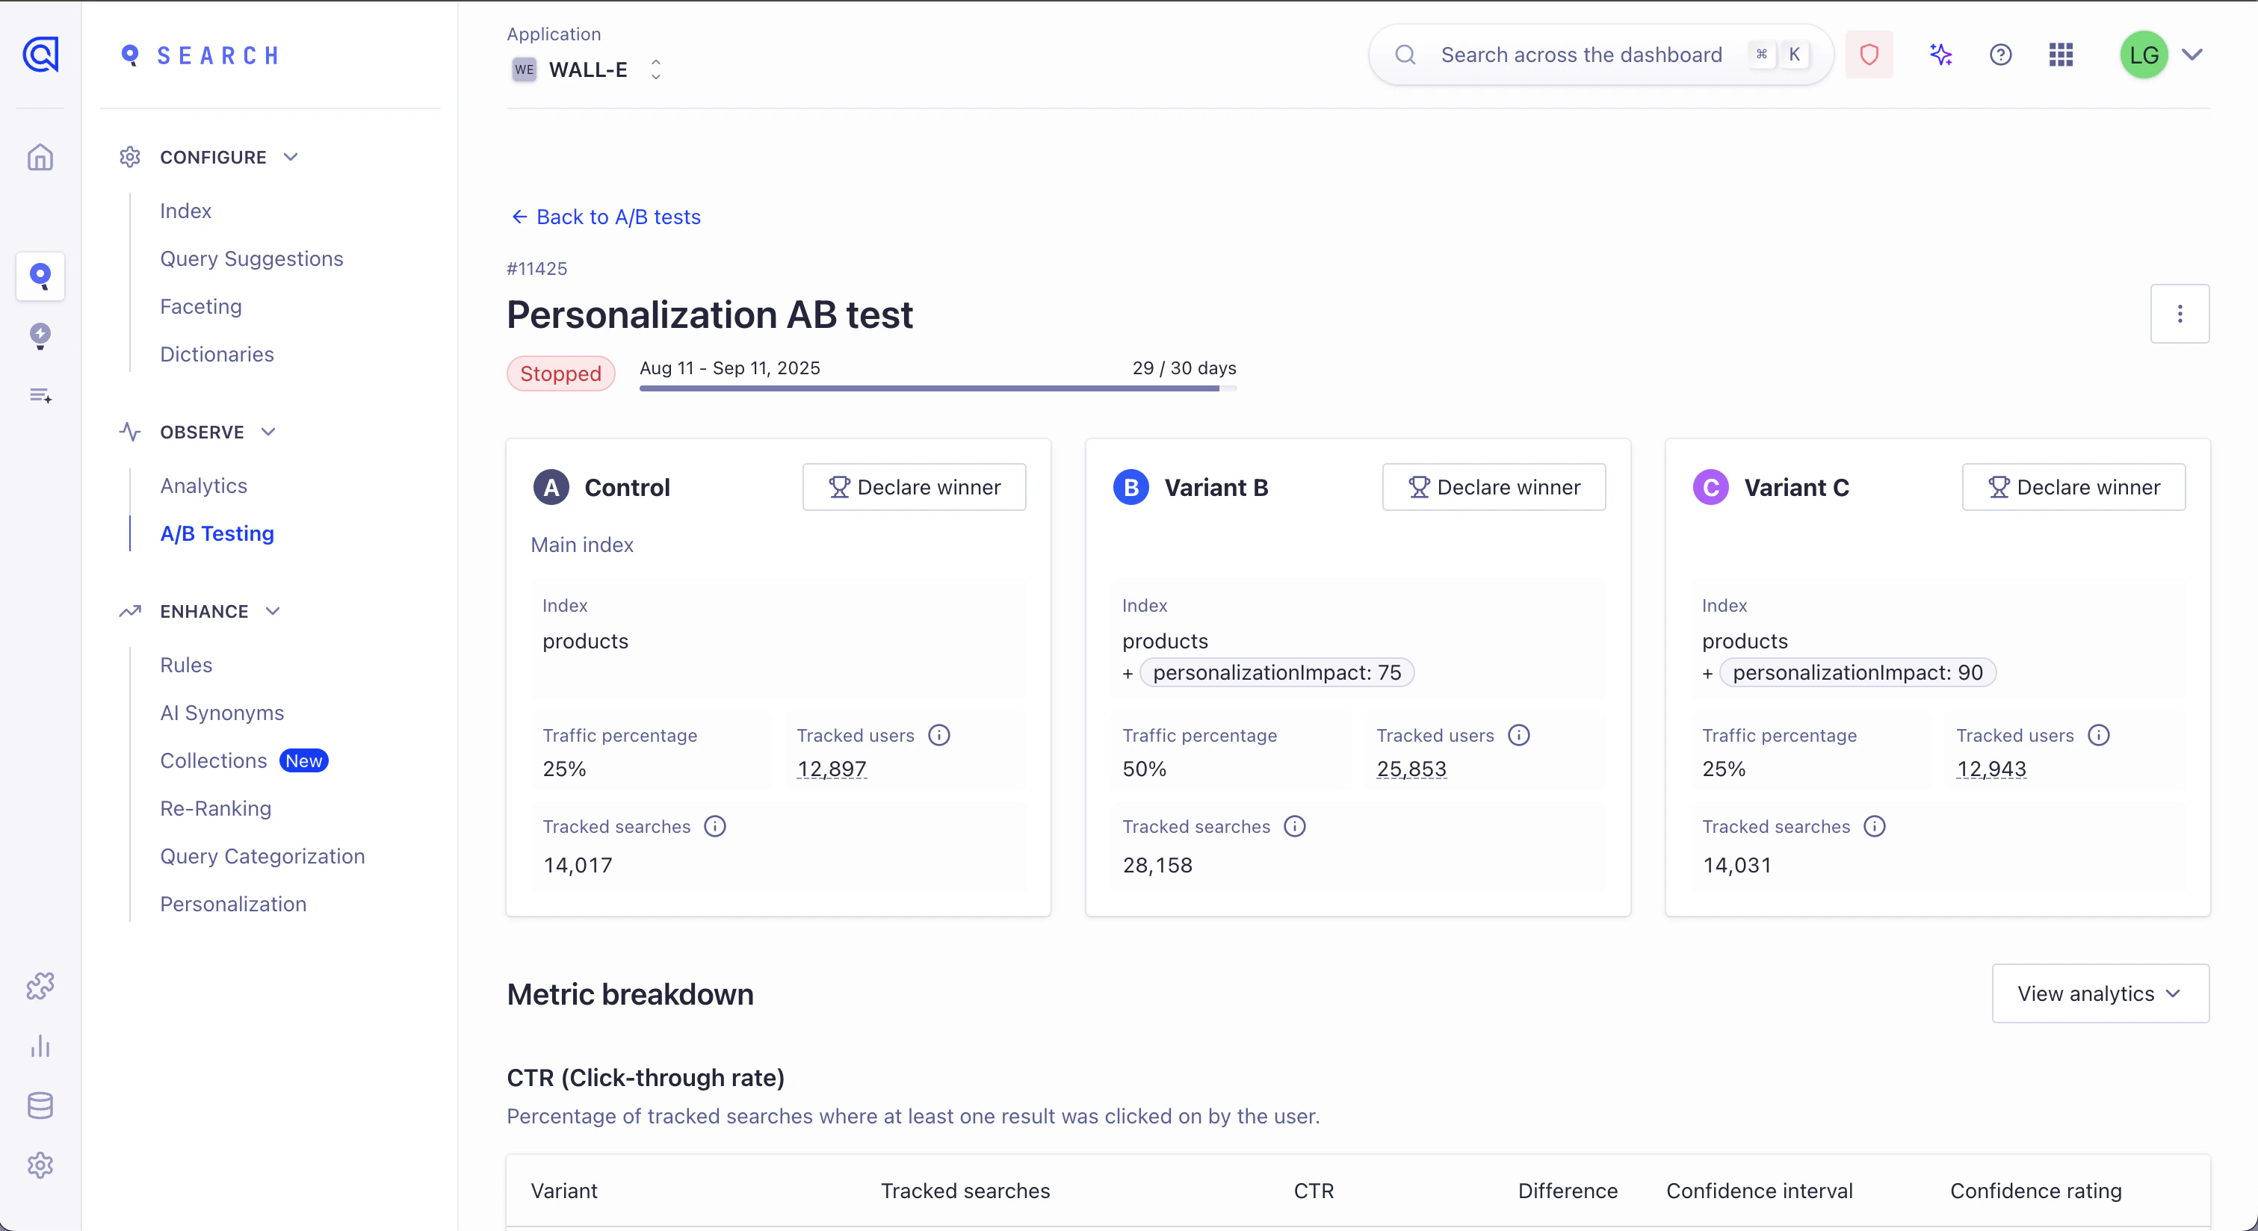Declare Variant B as the winner
Image resolution: width=2258 pixels, height=1231 pixels.
pyautogui.click(x=1494, y=487)
